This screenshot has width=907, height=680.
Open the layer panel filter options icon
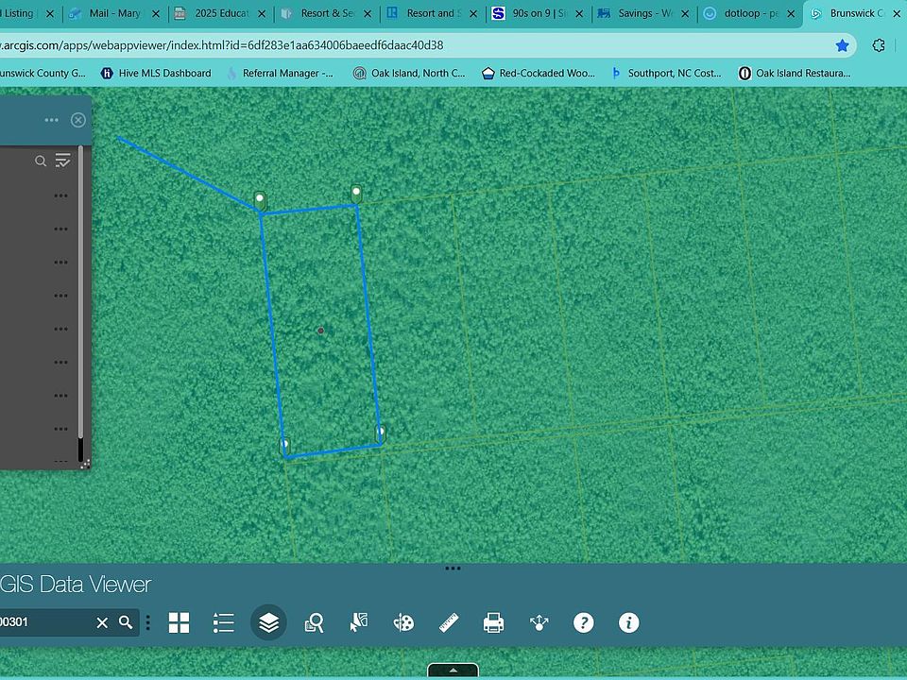63,161
